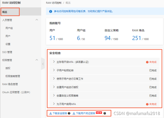
Task: Click the RAM 访问控制 breadcrumb link
Action: [x=54, y=3]
